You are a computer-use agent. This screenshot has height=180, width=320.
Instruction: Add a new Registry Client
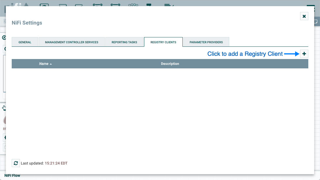(x=304, y=54)
